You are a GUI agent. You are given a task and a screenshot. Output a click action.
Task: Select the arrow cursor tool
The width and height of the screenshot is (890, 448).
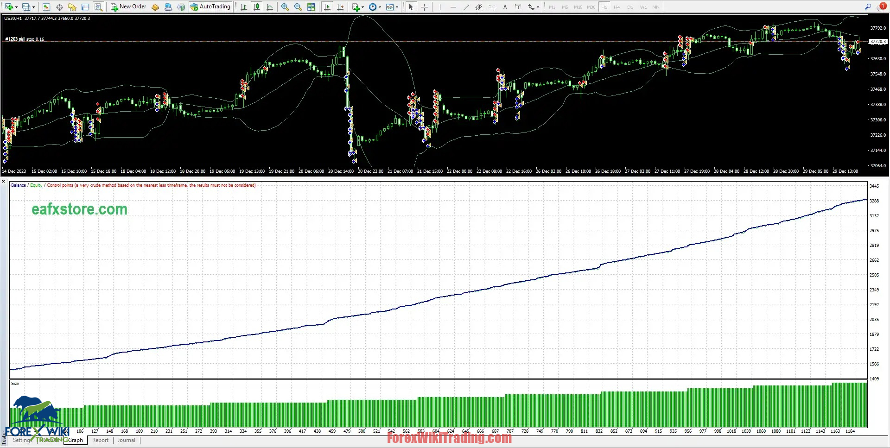[x=411, y=7]
